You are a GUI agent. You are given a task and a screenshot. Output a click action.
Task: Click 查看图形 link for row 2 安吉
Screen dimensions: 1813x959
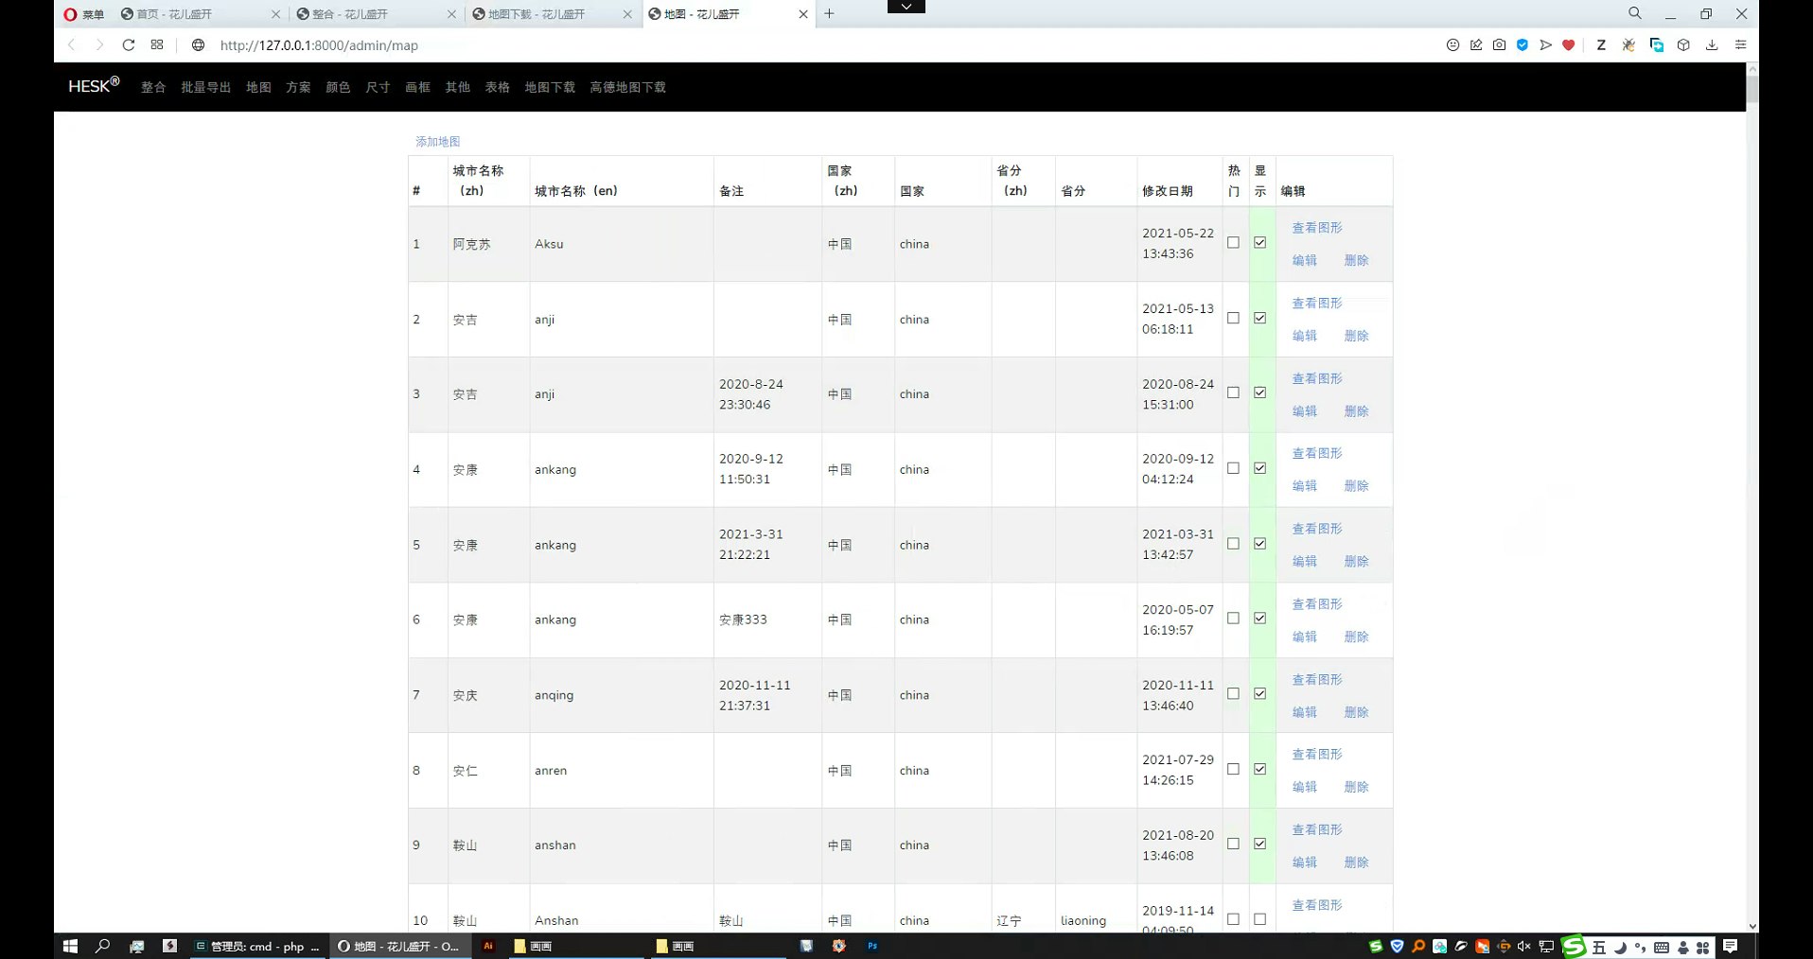[x=1316, y=304]
